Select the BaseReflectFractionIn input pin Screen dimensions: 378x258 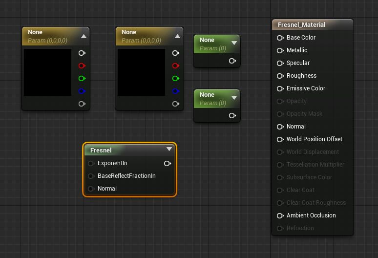[91, 176]
